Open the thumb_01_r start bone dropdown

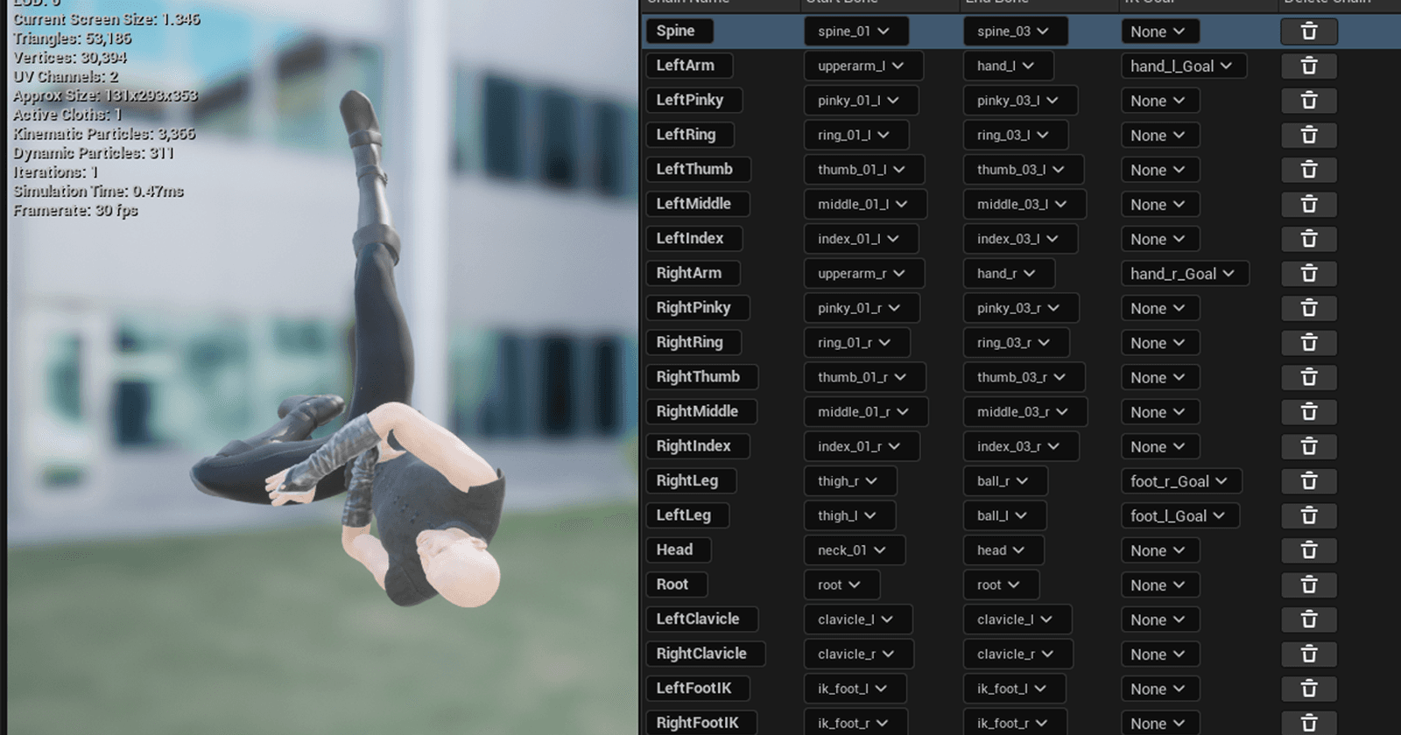(x=864, y=377)
